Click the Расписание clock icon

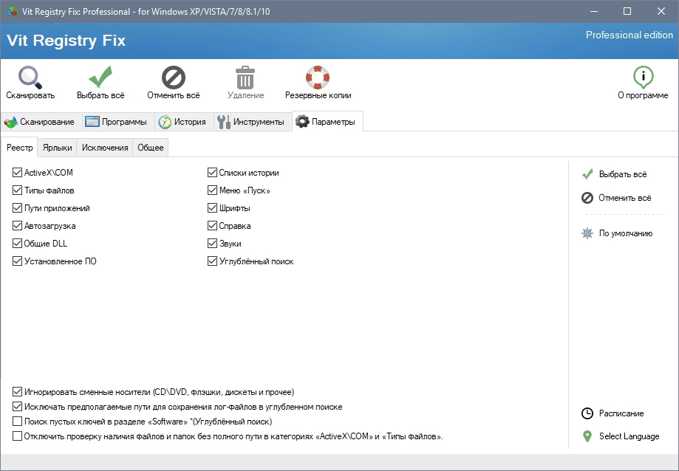587,413
